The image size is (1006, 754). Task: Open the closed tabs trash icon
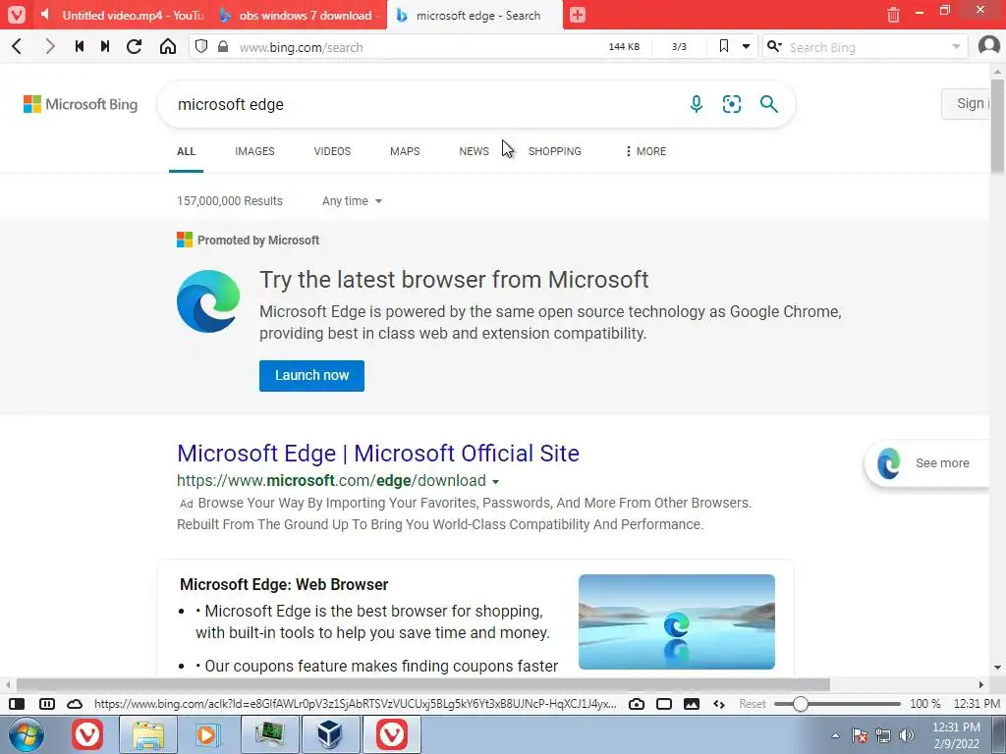[892, 15]
